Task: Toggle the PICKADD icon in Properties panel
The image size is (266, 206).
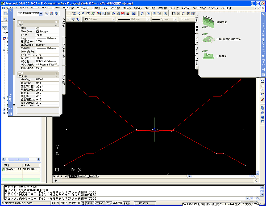Action: point(47,14)
